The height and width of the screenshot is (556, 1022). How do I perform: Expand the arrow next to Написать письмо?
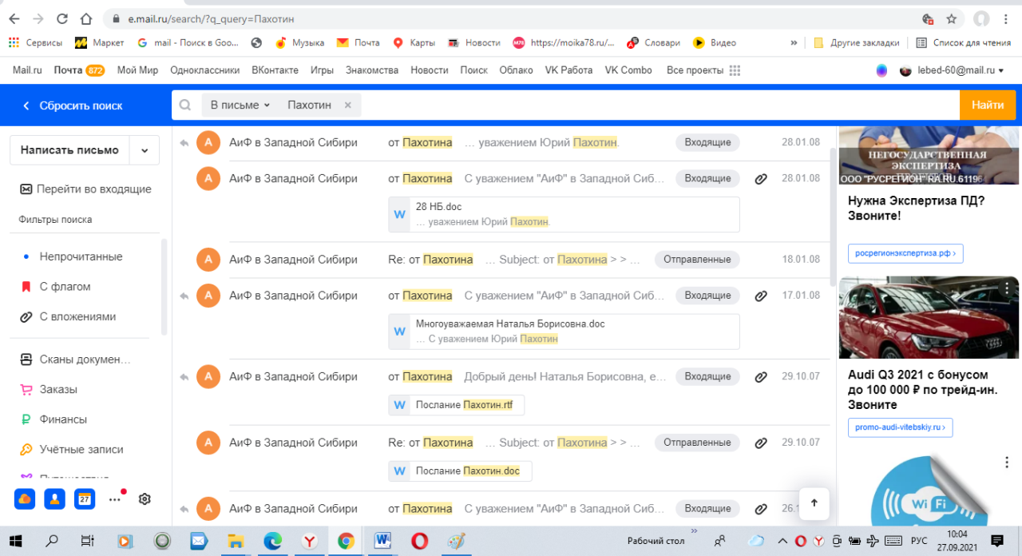point(144,149)
